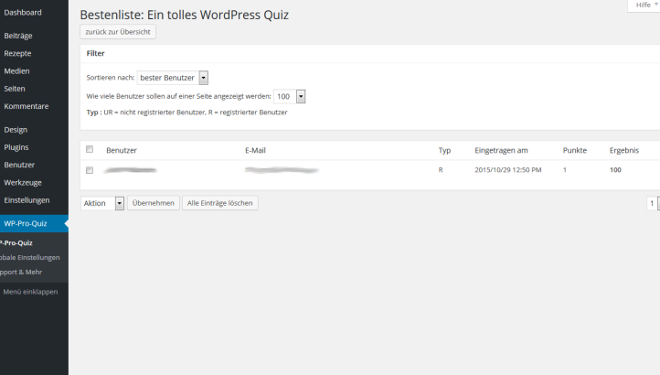
Task: Open the WP-Pro-Quiz submenu entry
Action: click(16, 243)
